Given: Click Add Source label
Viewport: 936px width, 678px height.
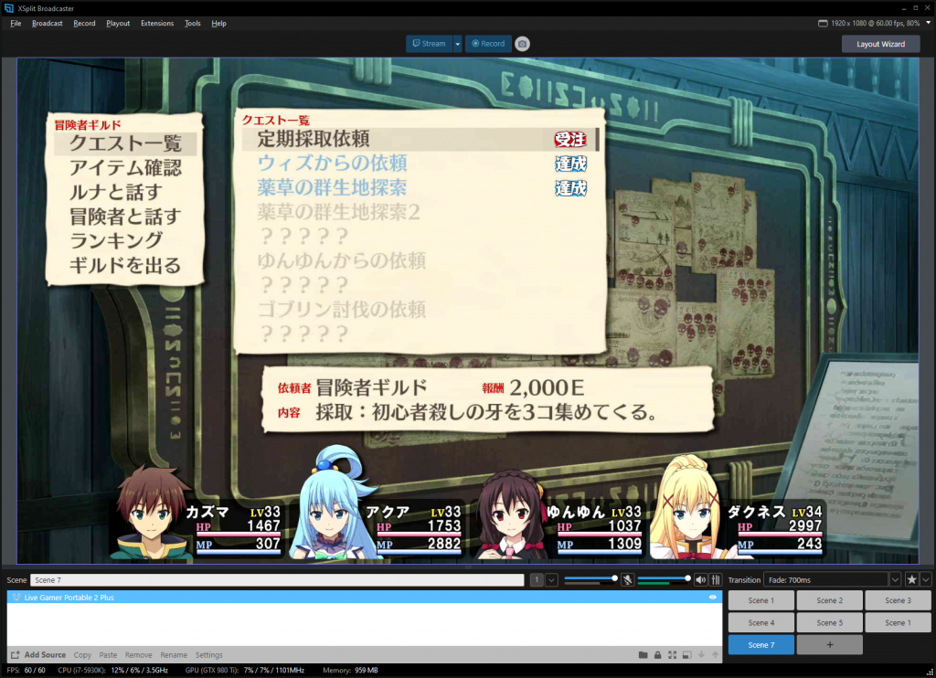Looking at the screenshot, I should [45, 655].
